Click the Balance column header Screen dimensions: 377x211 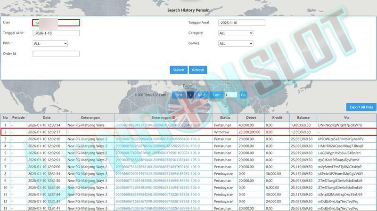coord(303,118)
